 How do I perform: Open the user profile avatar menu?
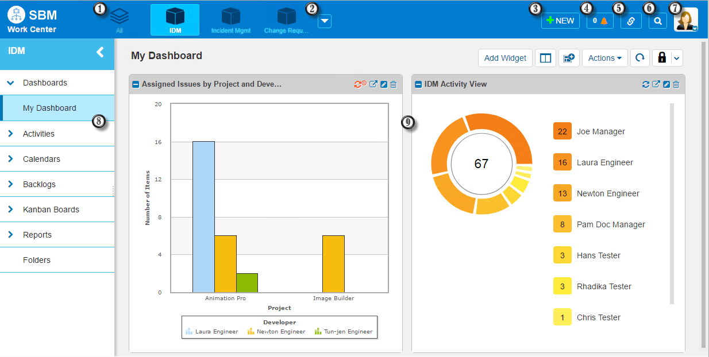[x=686, y=20]
